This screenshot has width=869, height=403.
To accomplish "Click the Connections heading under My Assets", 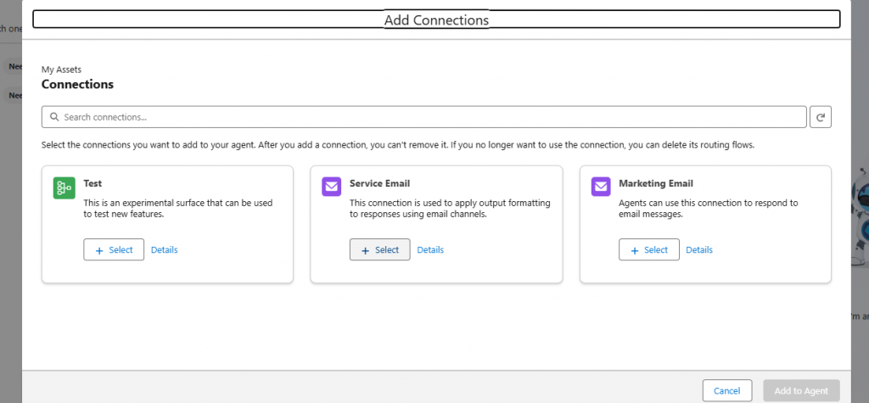I will pos(77,85).
